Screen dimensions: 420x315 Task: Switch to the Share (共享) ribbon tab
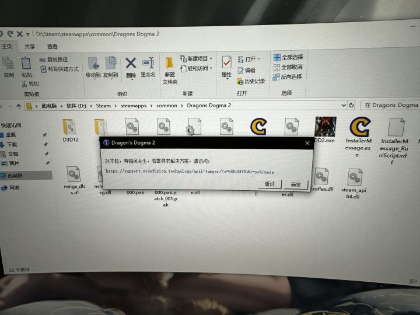point(30,46)
